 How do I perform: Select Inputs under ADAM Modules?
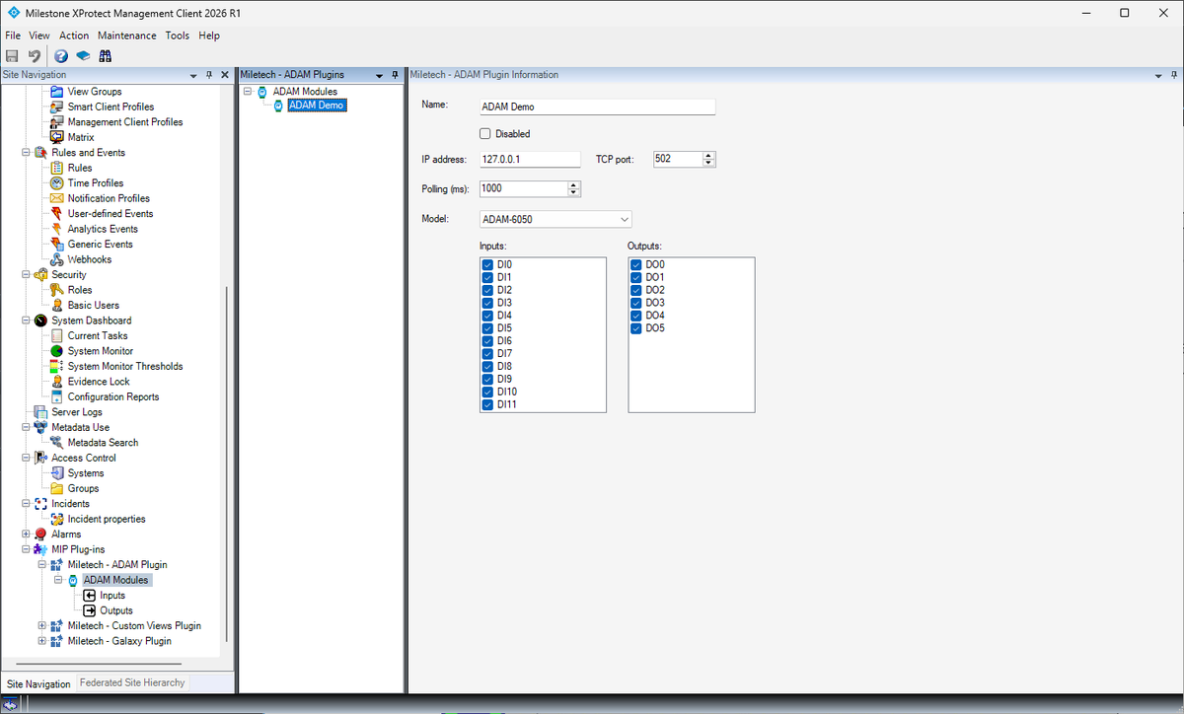pyautogui.click(x=112, y=596)
